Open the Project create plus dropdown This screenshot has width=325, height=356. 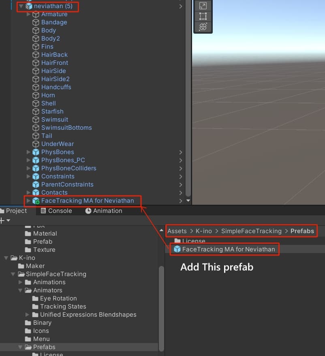click(x=5, y=221)
